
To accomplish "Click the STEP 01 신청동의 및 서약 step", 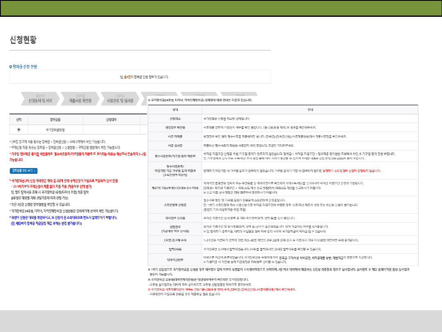I will pyautogui.click(x=40, y=99).
